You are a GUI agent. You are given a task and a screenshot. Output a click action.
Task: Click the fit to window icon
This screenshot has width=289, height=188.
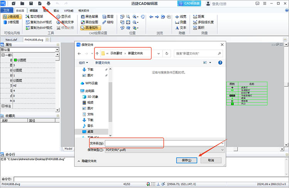[128, 22]
